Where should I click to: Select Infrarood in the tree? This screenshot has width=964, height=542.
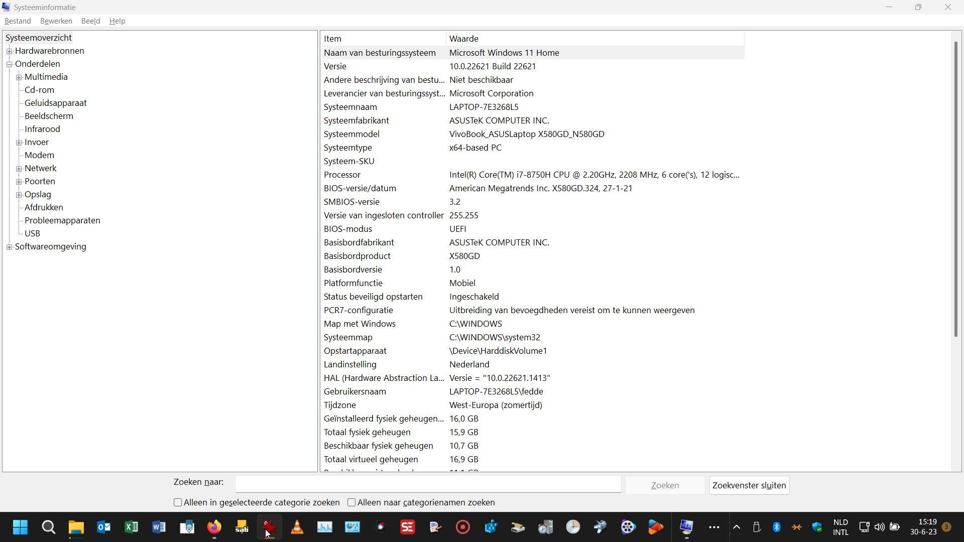point(42,129)
